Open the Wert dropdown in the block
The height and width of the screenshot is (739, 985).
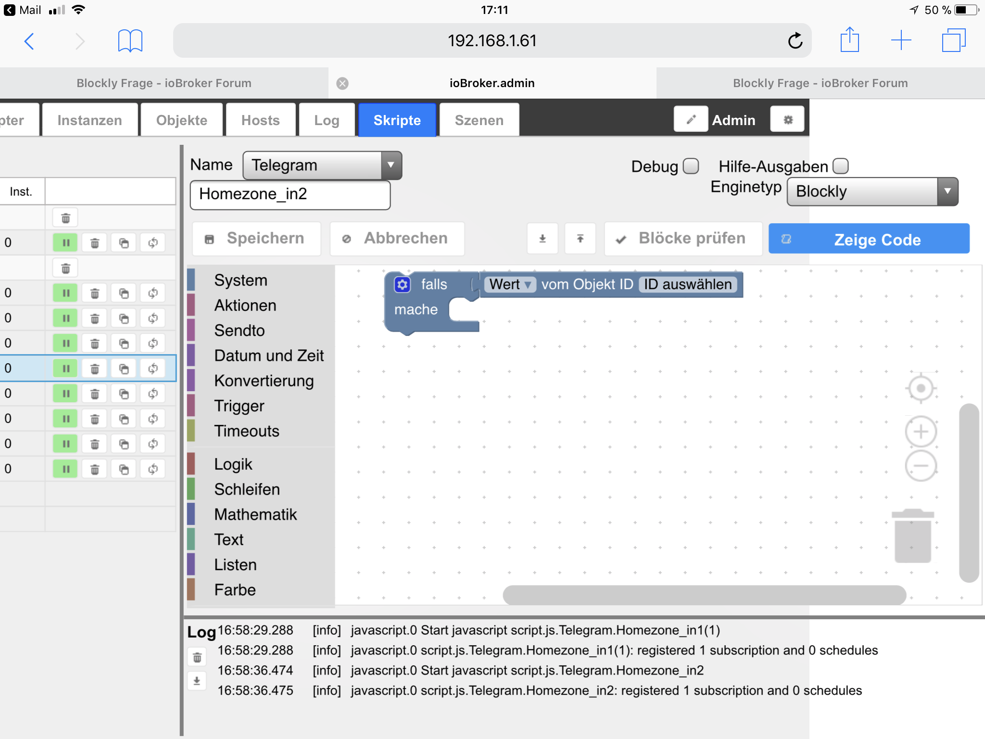pyautogui.click(x=510, y=285)
